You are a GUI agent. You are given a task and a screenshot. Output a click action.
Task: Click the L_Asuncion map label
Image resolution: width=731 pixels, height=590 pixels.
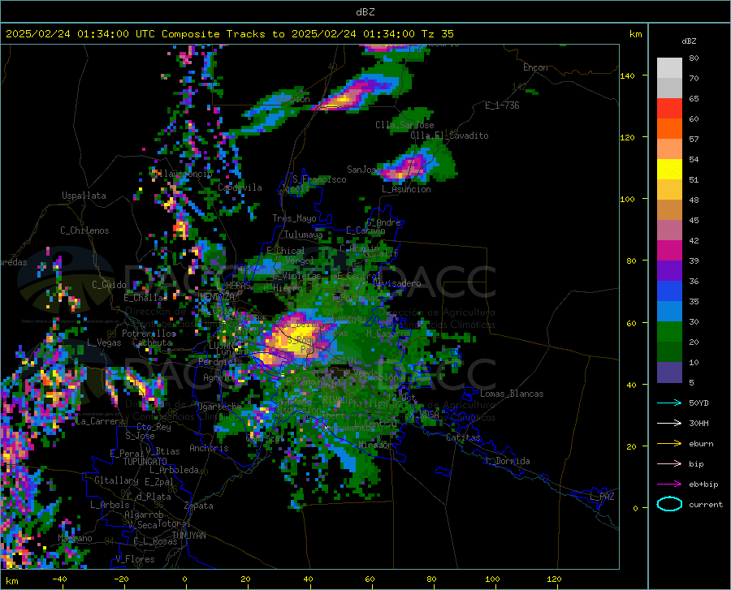click(407, 189)
